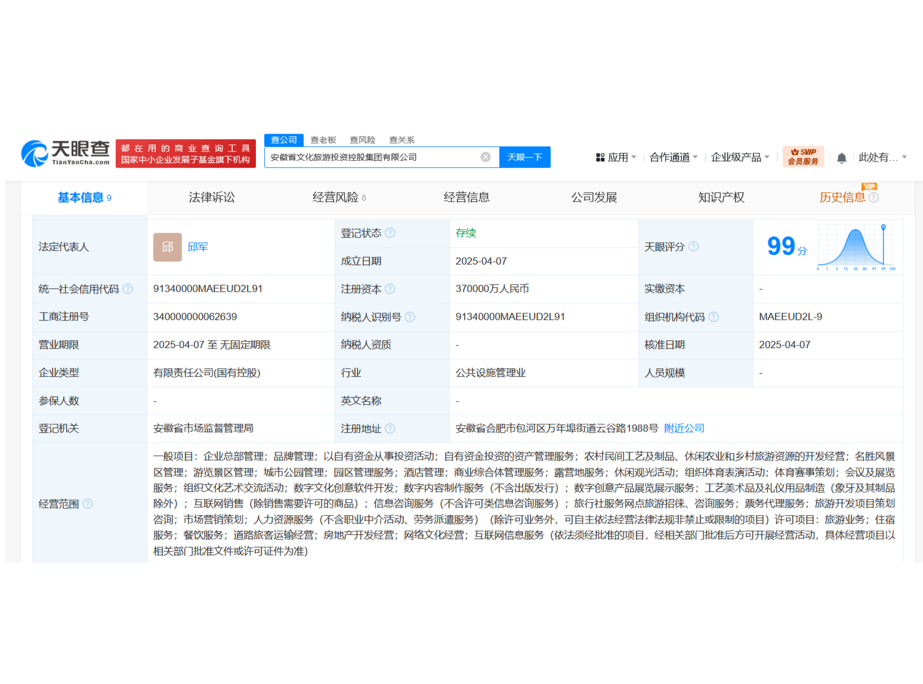Click help icon next to 纳税人识别号

410,317
